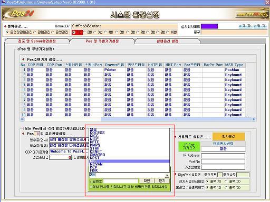The image size is (270, 202).
Task: Click 닫기 button beside 확인
Action: coord(162,181)
